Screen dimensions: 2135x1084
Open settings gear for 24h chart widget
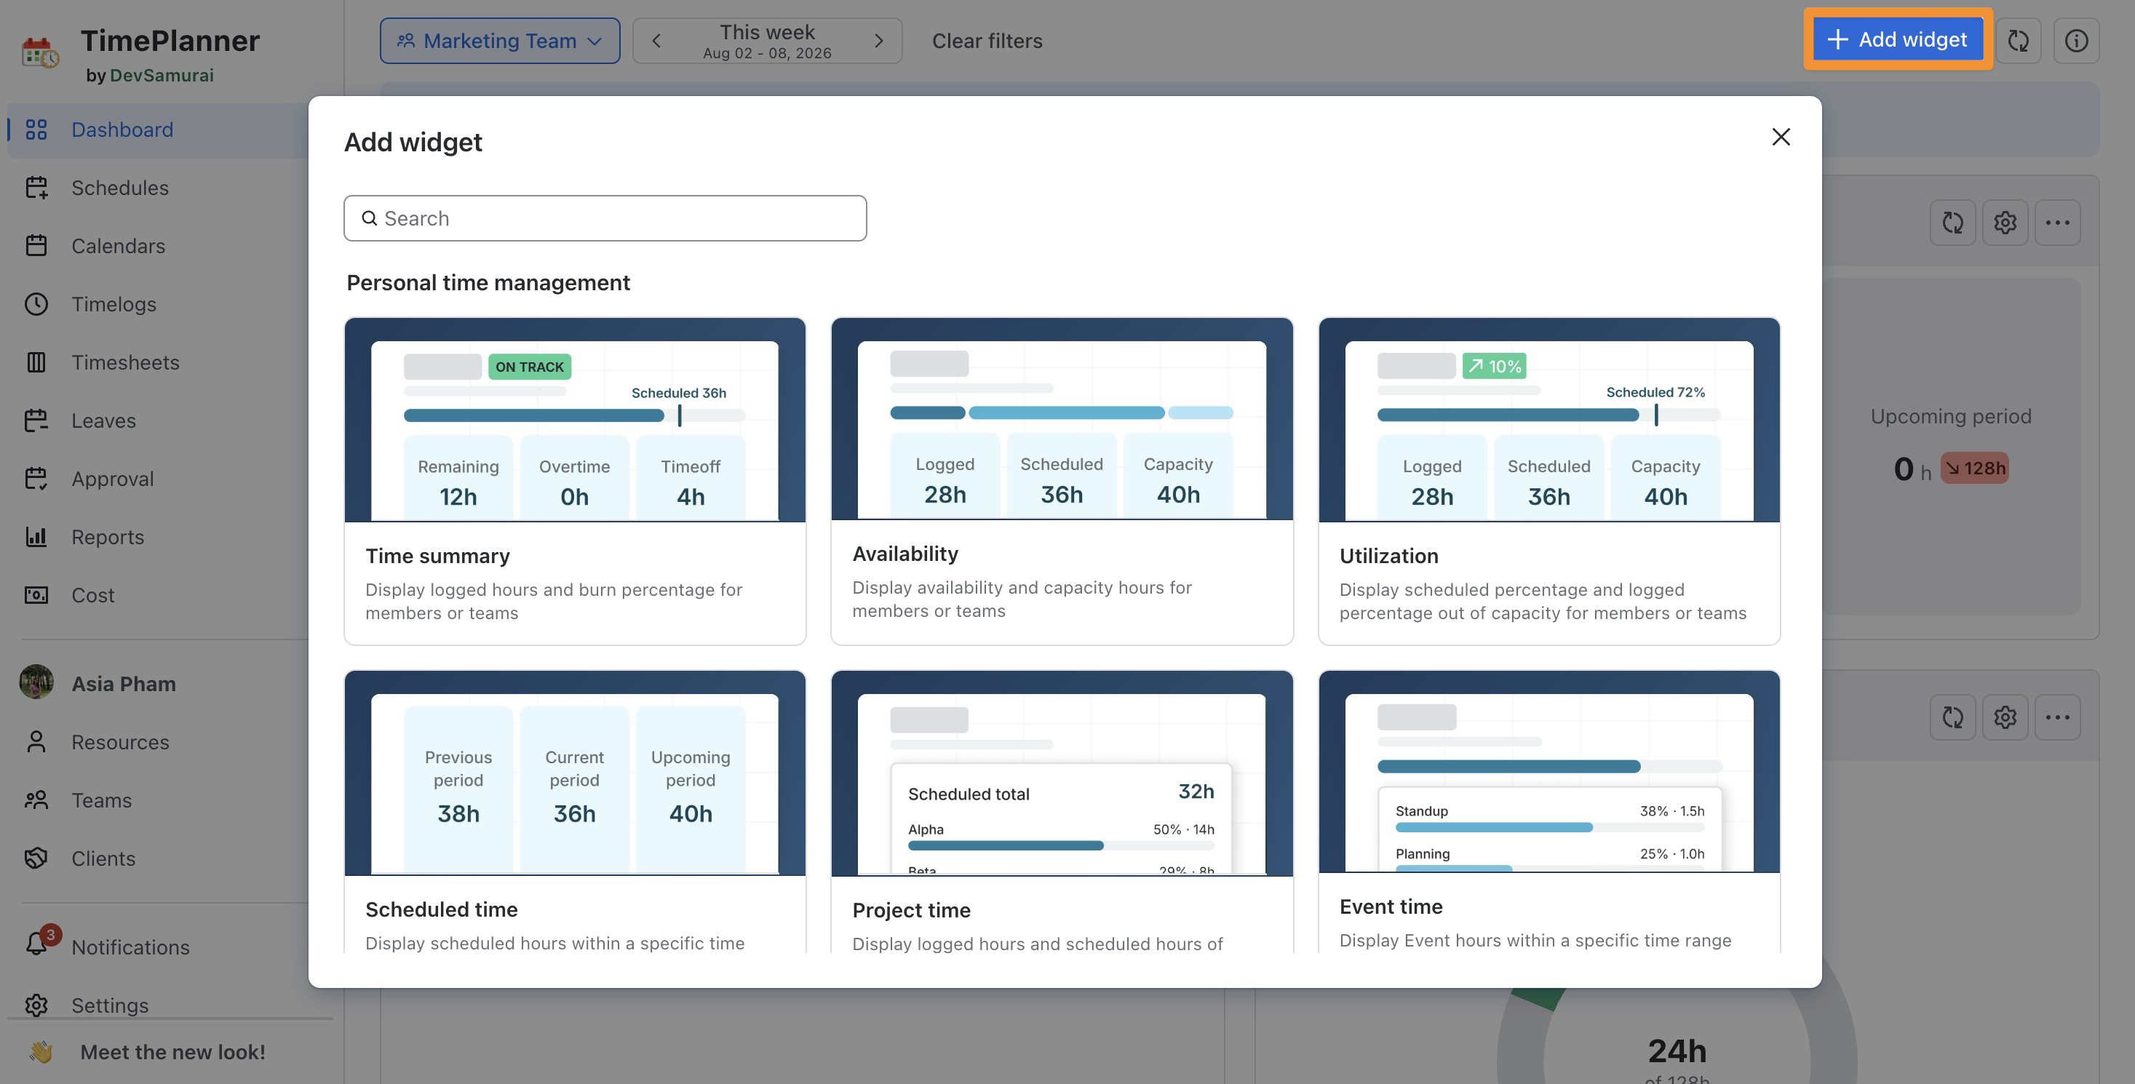tap(2005, 717)
